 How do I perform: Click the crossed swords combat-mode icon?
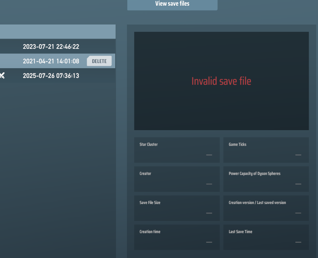click(2, 76)
